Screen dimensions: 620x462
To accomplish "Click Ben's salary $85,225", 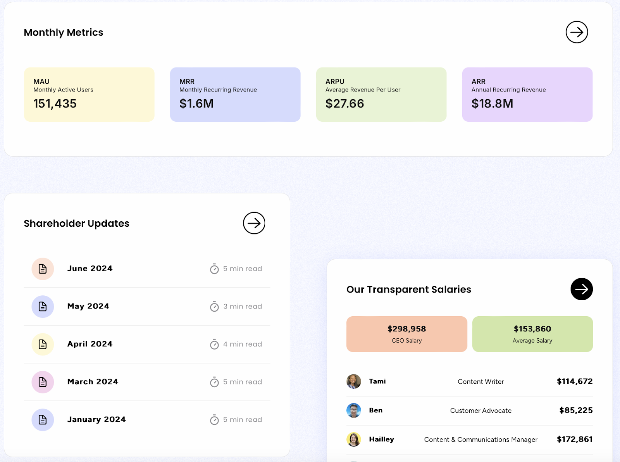I will 576,410.
